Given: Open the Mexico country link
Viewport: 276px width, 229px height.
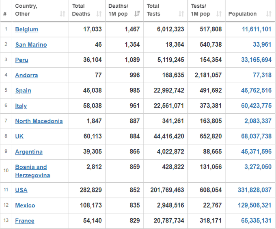Looking at the screenshot, I should click(x=25, y=205).
